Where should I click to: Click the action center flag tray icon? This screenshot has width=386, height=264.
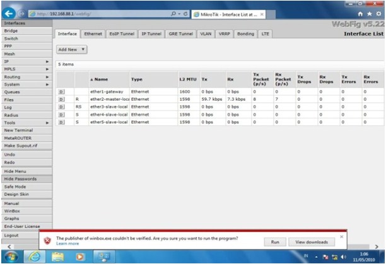point(325,257)
